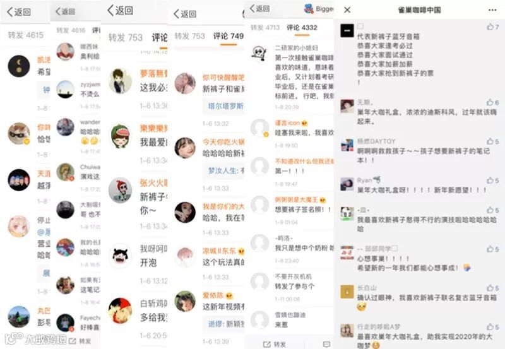The image size is (505, 349).
Task: Select the 评论 749 tab
Action: [x=229, y=36]
